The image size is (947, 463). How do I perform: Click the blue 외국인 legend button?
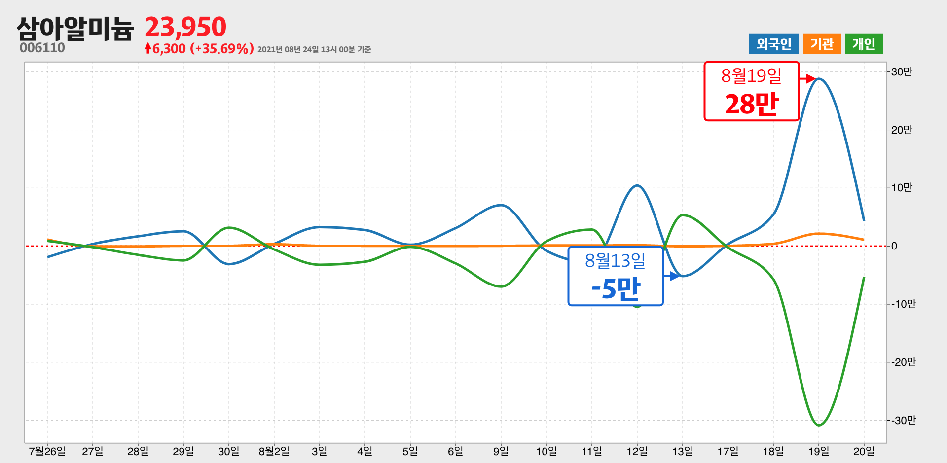[774, 44]
